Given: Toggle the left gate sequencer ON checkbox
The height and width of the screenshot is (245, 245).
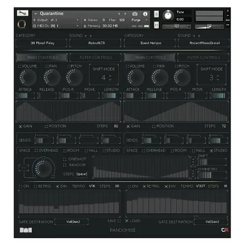Looking at the screenshot, I should (x=21, y=187).
